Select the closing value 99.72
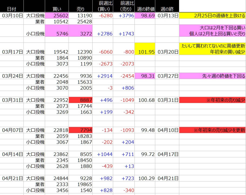The image size is (246, 195). [x=145, y=154]
